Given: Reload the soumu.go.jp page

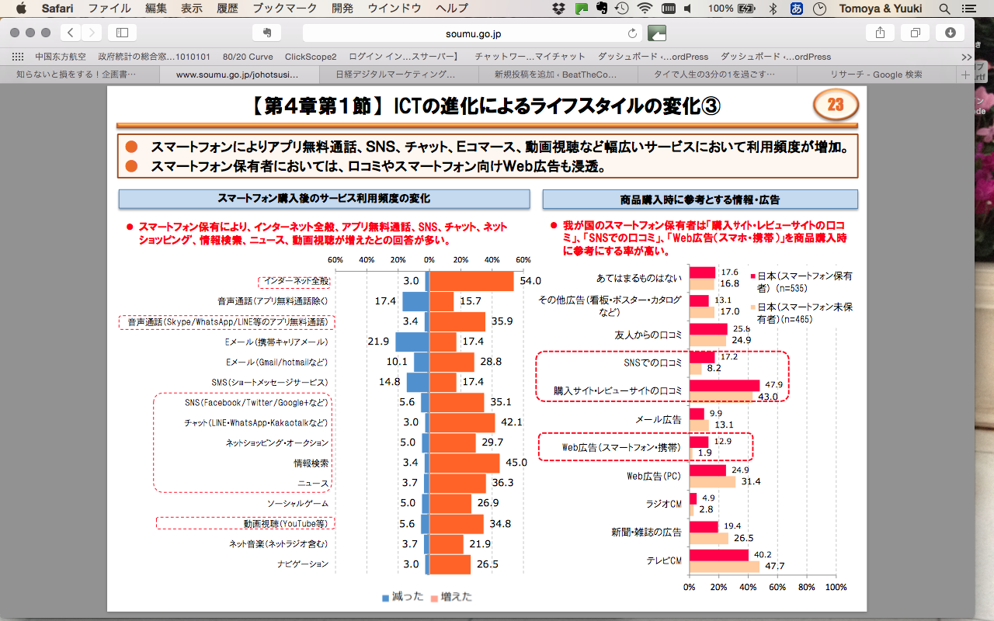Looking at the screenshot, I should (x=632, y=33).
